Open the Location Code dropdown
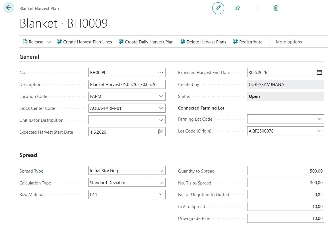 (x=161, y=96)
